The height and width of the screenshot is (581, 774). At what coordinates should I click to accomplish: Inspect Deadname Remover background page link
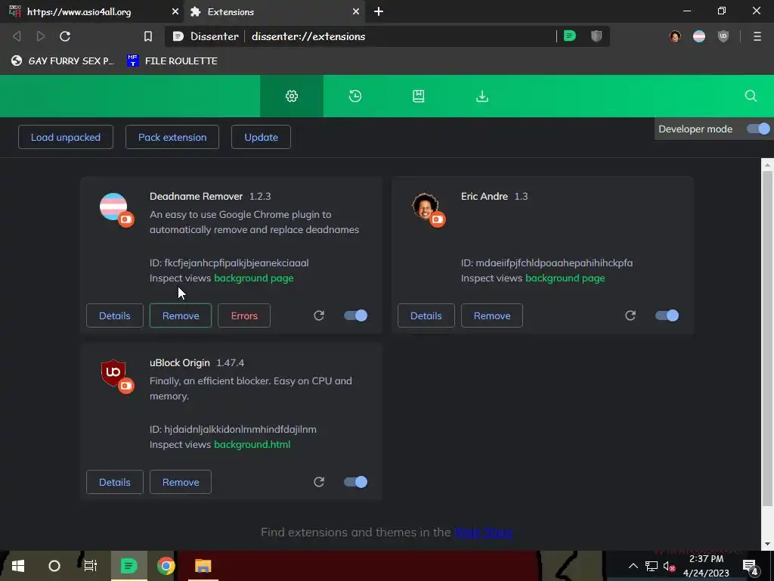point(254,278)
